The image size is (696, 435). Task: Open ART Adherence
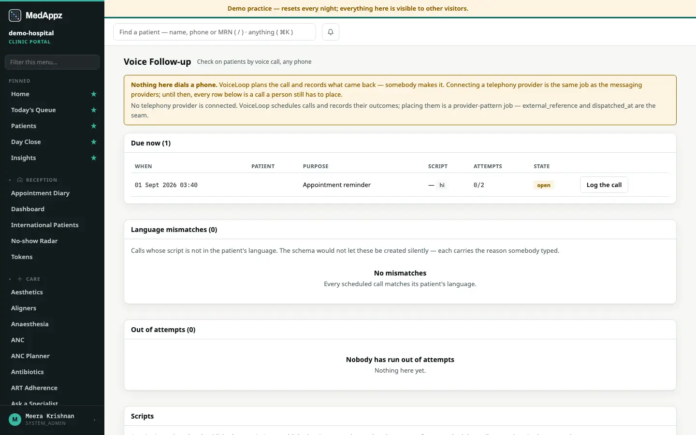tap(34, 388)
